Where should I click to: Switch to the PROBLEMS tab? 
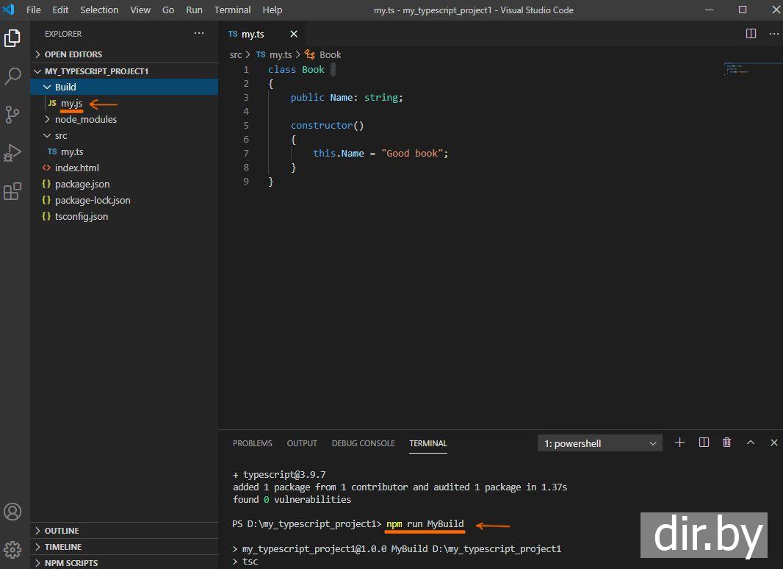pos(252,443)
